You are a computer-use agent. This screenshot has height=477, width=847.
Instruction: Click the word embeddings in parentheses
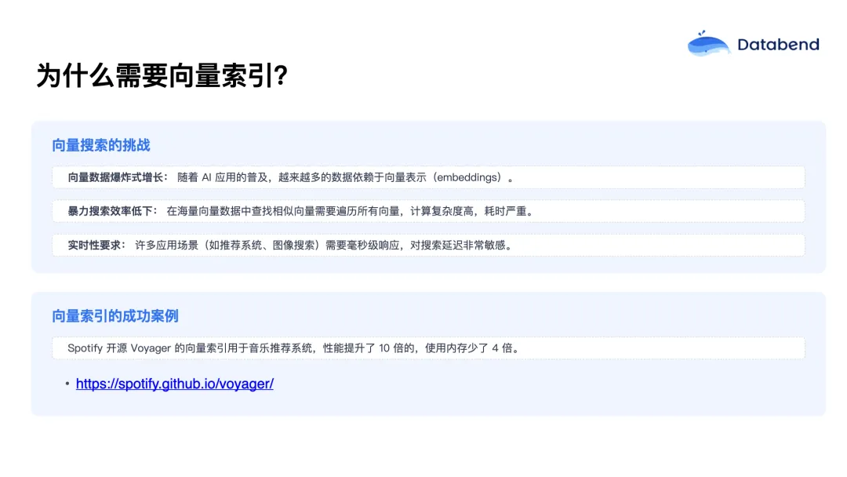click(468, 177)
